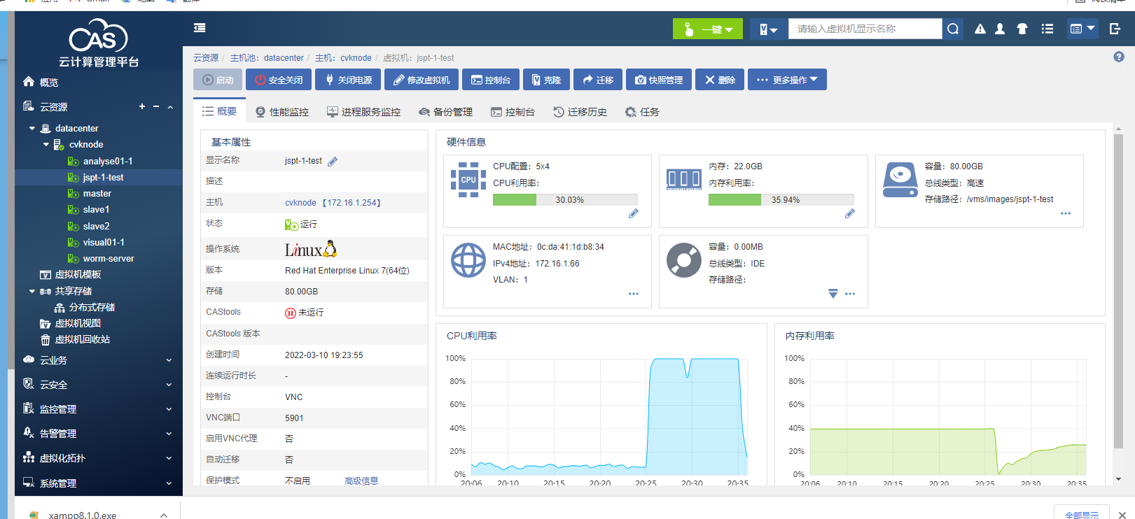Select the slave2 virtual machine
Screen dimensions: 1135x519
(x=96, y=227)
